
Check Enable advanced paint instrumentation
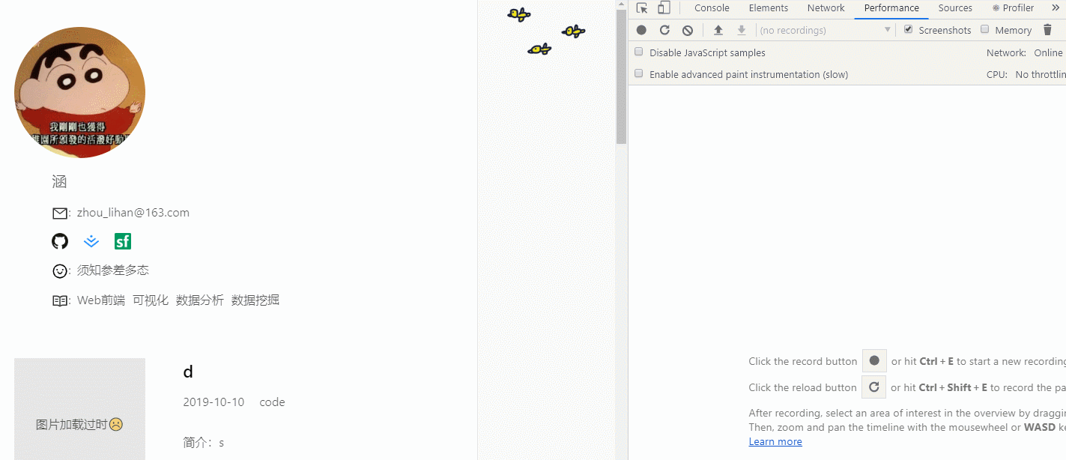639,73
